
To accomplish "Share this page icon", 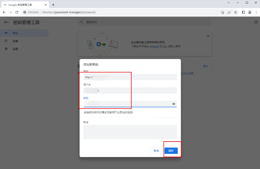I will (229, 12).
